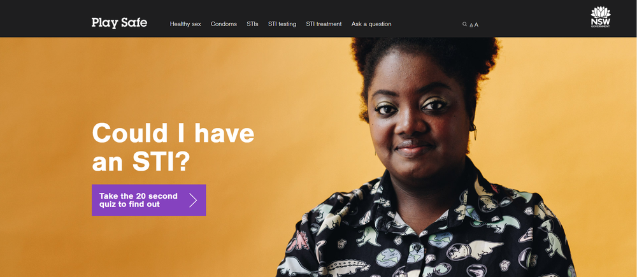Screen dimensions: 637x277
Task: Click the arrow chevron on the quiz button
Action: coord(193,200)
